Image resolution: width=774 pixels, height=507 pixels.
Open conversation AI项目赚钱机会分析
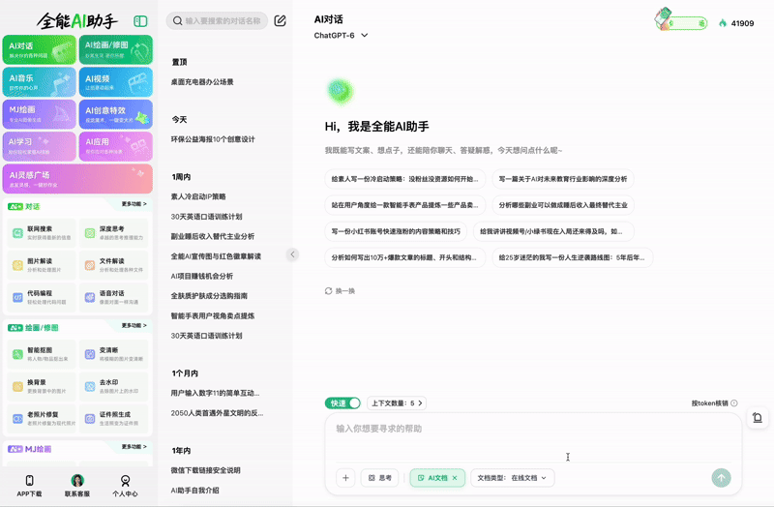(x=202, y=276)
